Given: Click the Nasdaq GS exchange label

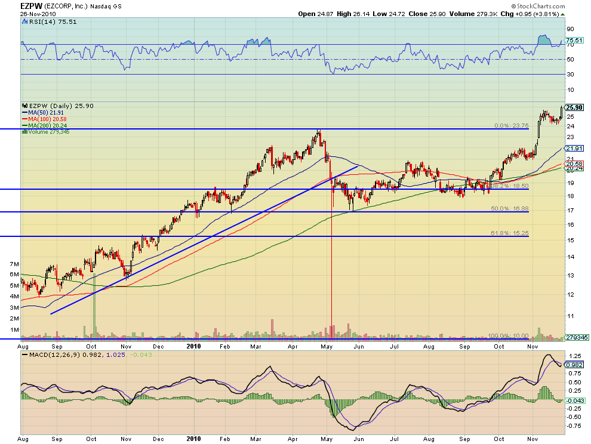Looking at the screenshot, I should pos(106,7).
